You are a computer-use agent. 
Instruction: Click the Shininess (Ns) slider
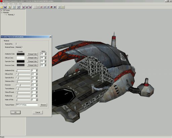[x=23, y=81]
